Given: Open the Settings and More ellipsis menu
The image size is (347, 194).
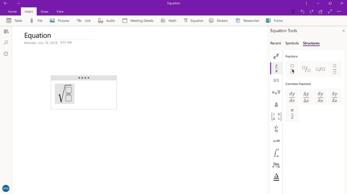Looking at the screenshot, I should coord(339,12).
